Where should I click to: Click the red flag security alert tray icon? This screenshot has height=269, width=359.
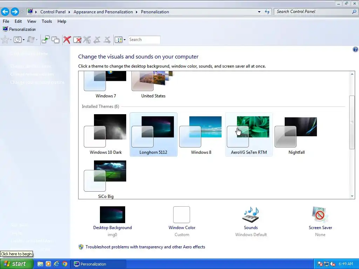tap(320, 264)
